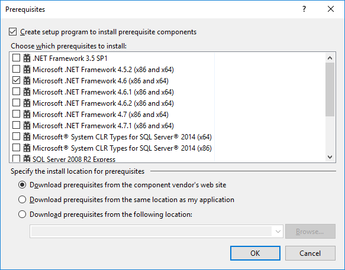
Task: Check .NET Framework 3.5 SP1 checkbox
Action: (x=17, y=58)
